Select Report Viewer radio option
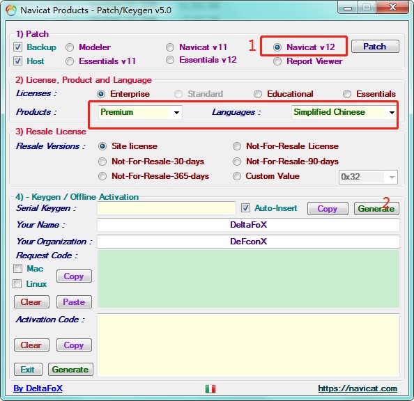 [277, 61]
